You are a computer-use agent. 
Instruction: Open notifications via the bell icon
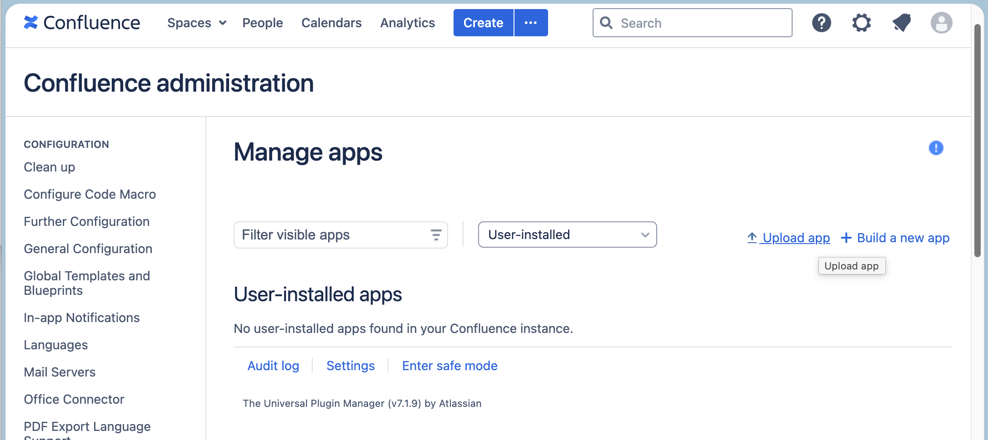click(x=902, y=23)
